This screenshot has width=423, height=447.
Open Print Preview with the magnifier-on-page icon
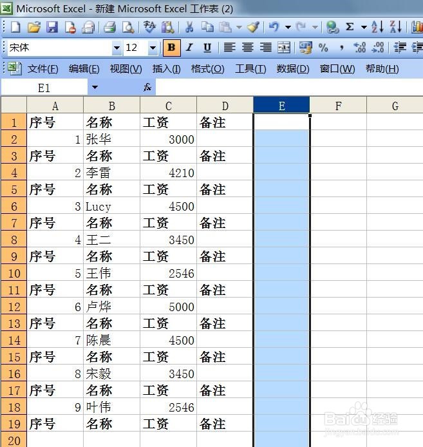(128, 27)
